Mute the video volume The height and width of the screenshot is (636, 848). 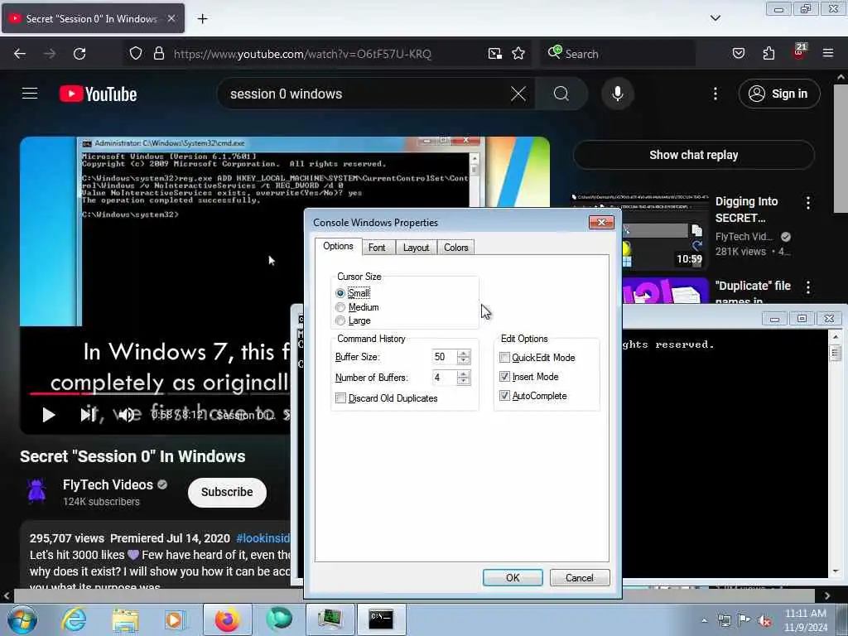click(x=127, y=415)
